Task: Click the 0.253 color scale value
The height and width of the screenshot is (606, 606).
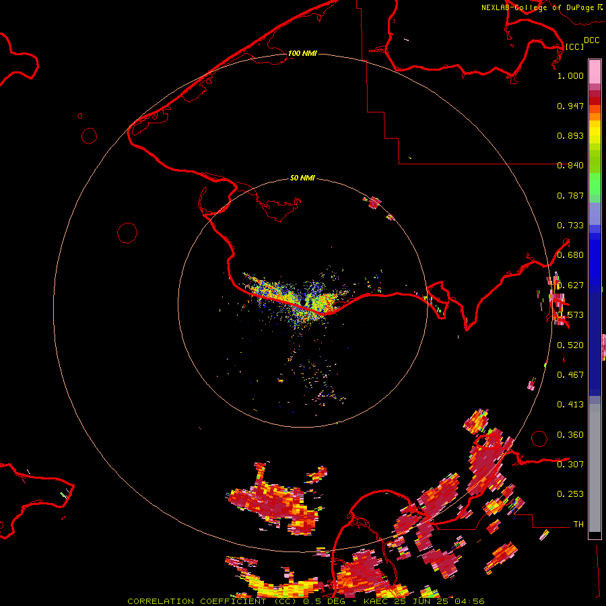Action: tap(570, 494)
